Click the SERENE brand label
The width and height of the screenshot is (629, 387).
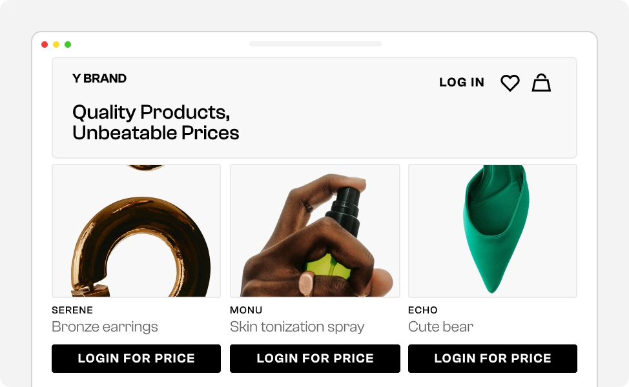click(x=72, y=310)
